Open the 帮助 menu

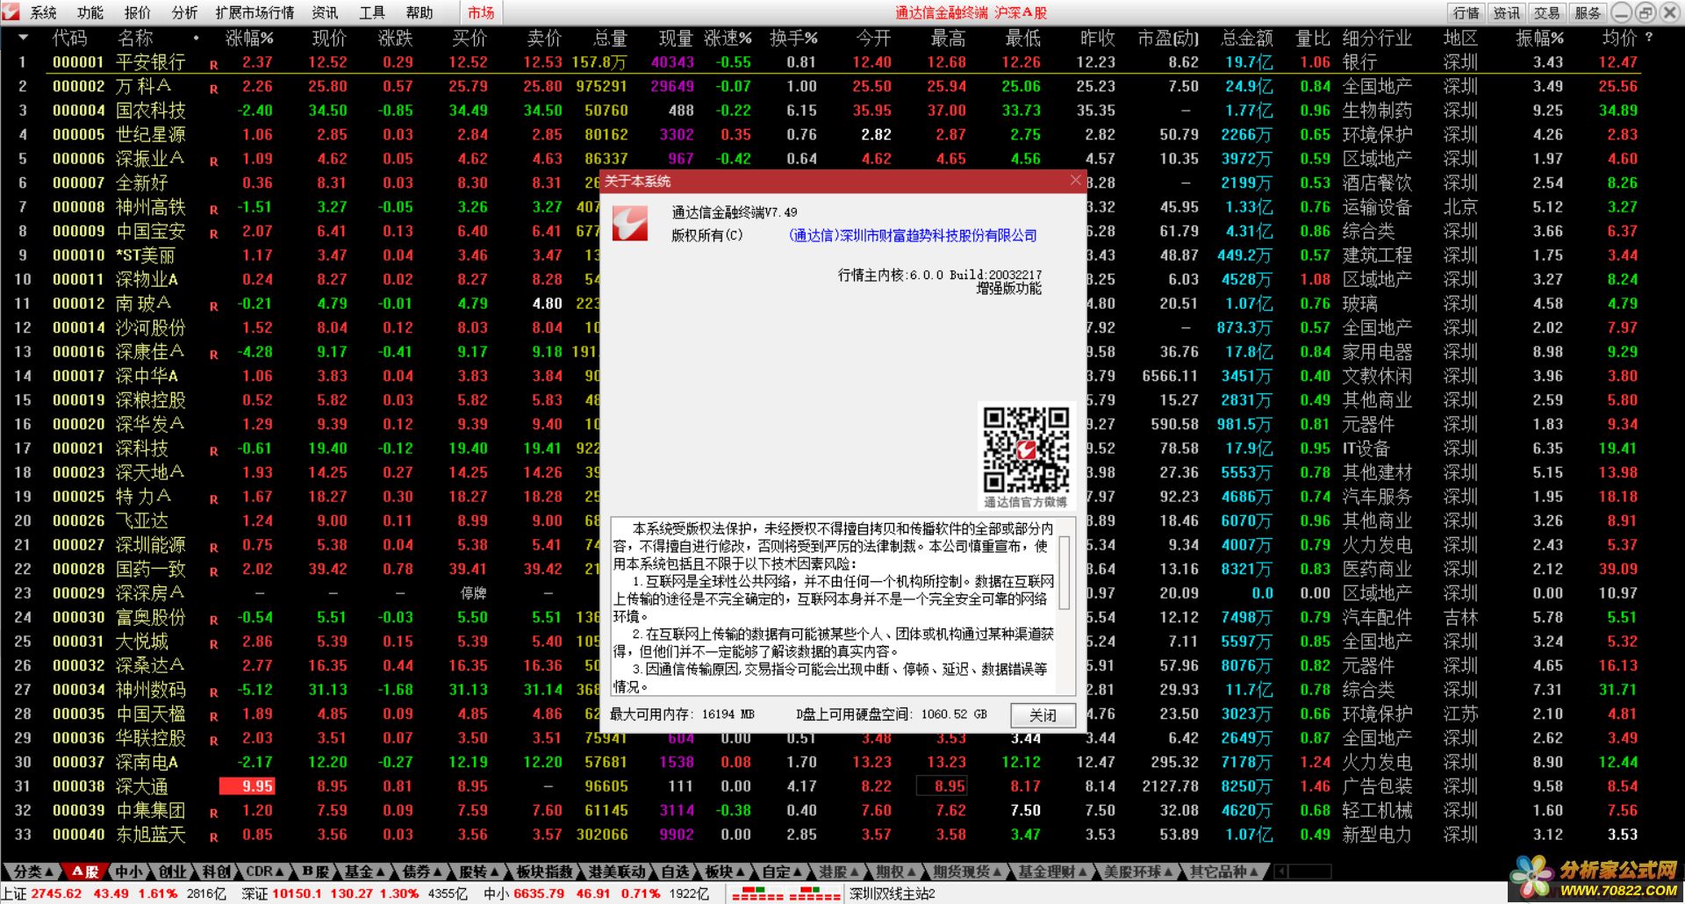(x=419, y=12)
